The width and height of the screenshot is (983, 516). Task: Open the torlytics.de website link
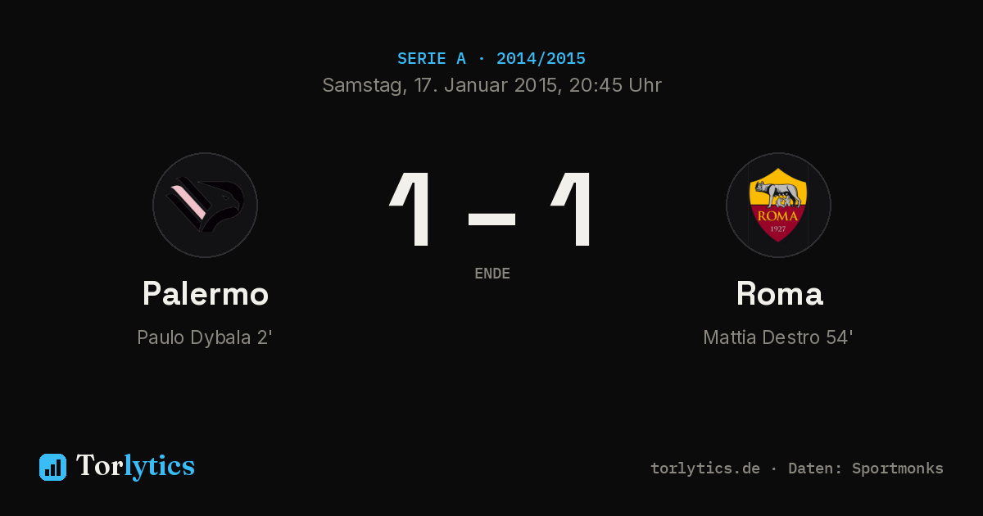click(705, 468)
